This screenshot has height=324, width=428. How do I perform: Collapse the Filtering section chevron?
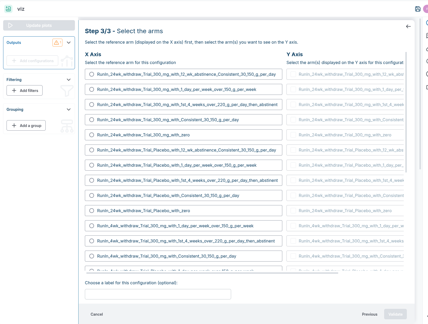69,80
